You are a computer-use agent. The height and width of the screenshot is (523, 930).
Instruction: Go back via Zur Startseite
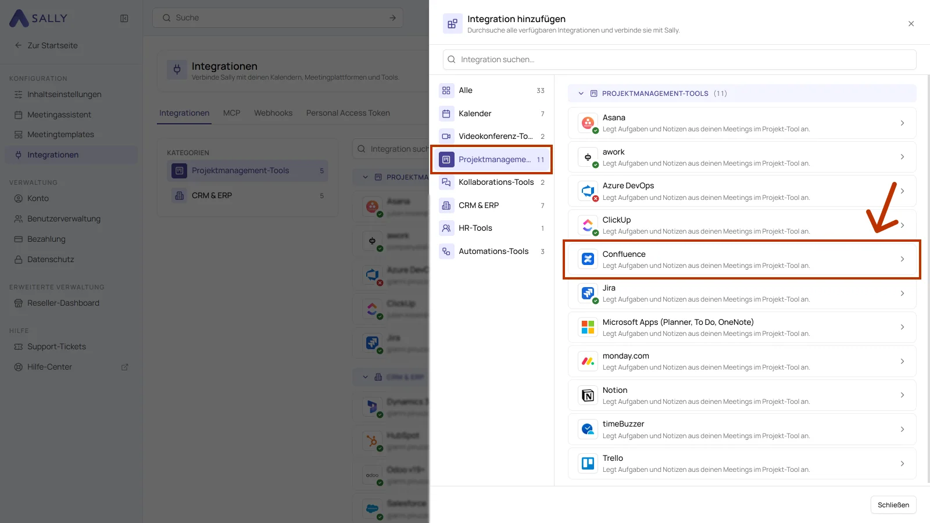click(46, 45)
